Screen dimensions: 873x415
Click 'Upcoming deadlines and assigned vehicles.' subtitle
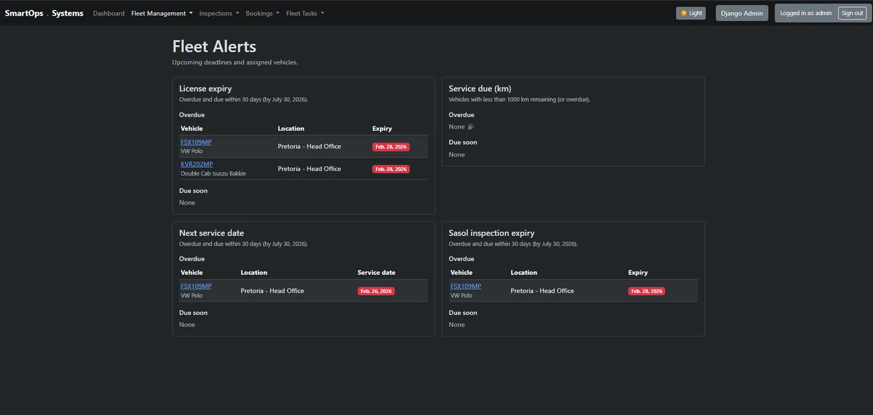235,62
